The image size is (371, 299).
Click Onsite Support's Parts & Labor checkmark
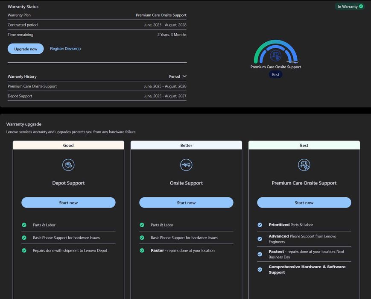[x=142, y=225]
